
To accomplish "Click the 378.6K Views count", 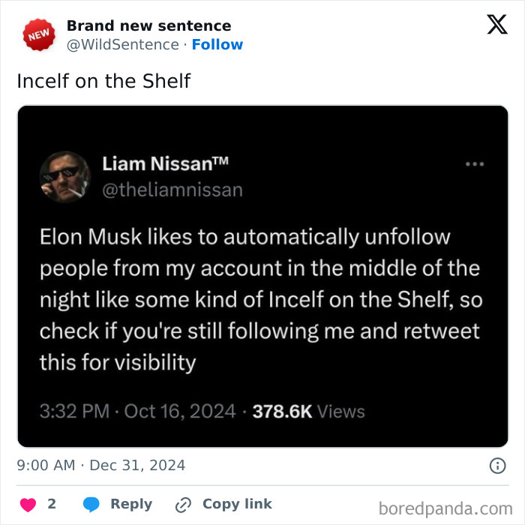I will 308,412.
